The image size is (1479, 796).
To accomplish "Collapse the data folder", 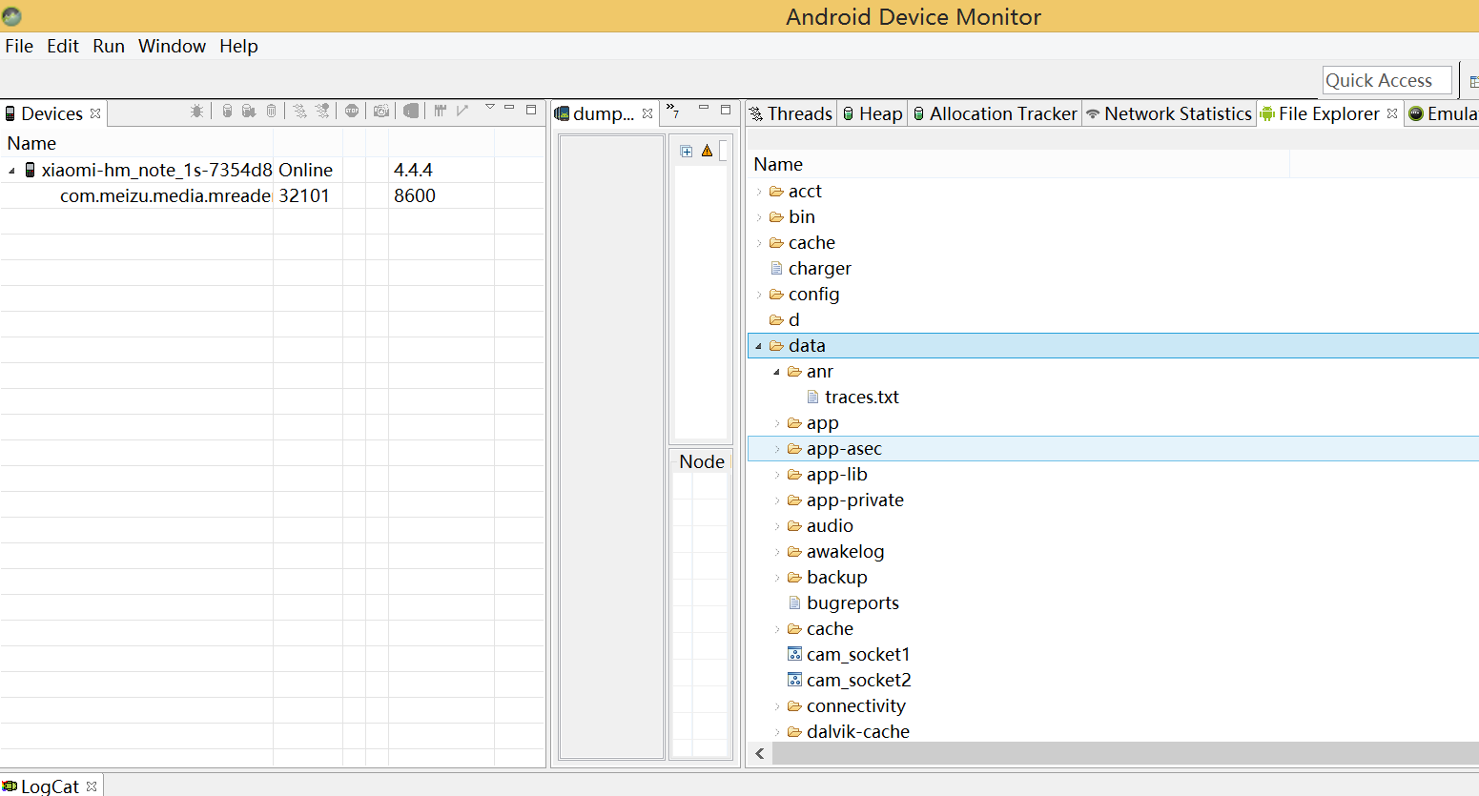I will click(x=759, y=346).
